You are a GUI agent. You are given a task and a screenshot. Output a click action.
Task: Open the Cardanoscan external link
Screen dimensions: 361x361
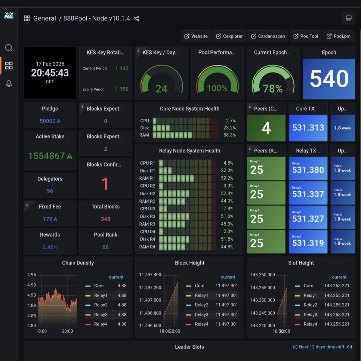click(268, 36)
